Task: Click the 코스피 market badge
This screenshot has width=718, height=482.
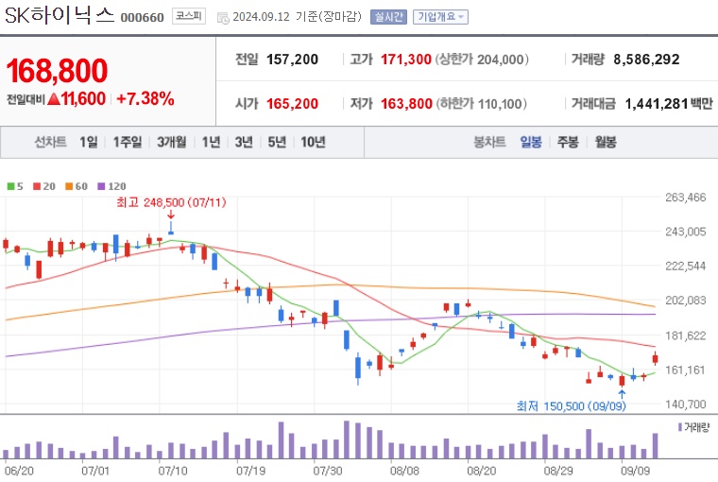Action: (x=189, y=16)
